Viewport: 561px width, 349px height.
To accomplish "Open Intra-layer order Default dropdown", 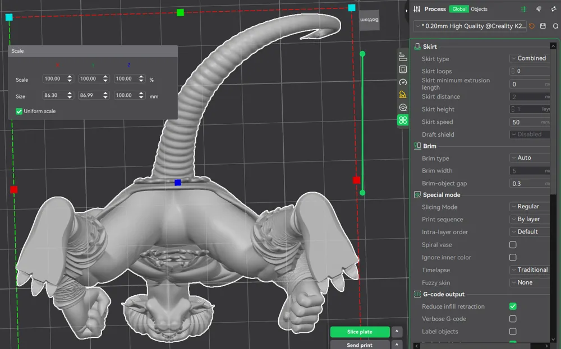I will coord(530,231).
